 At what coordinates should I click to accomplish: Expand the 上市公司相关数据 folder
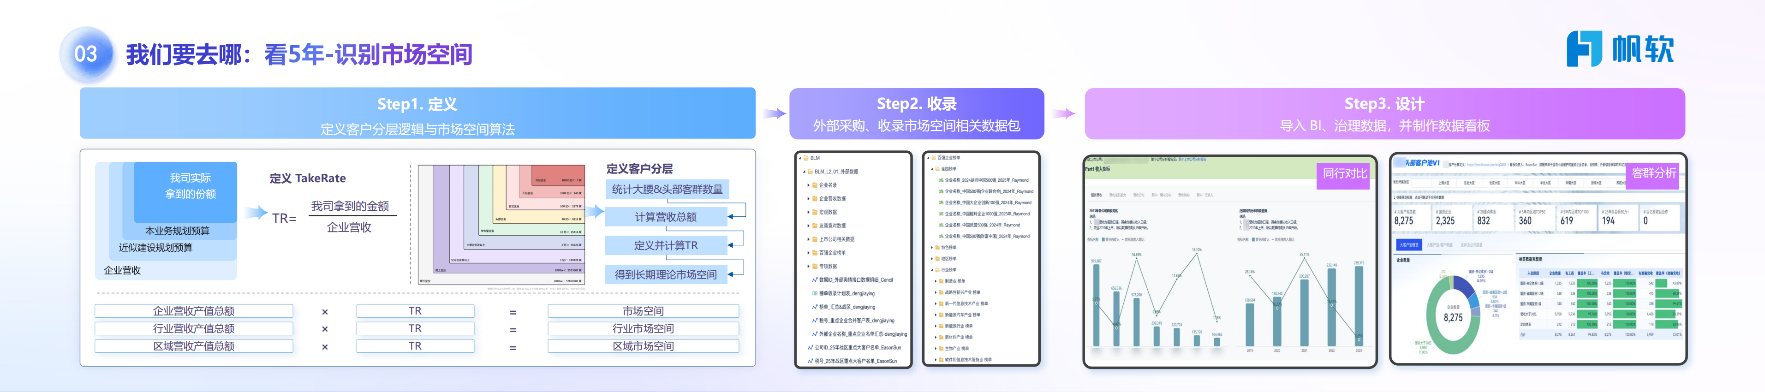[x=808, y=239]
